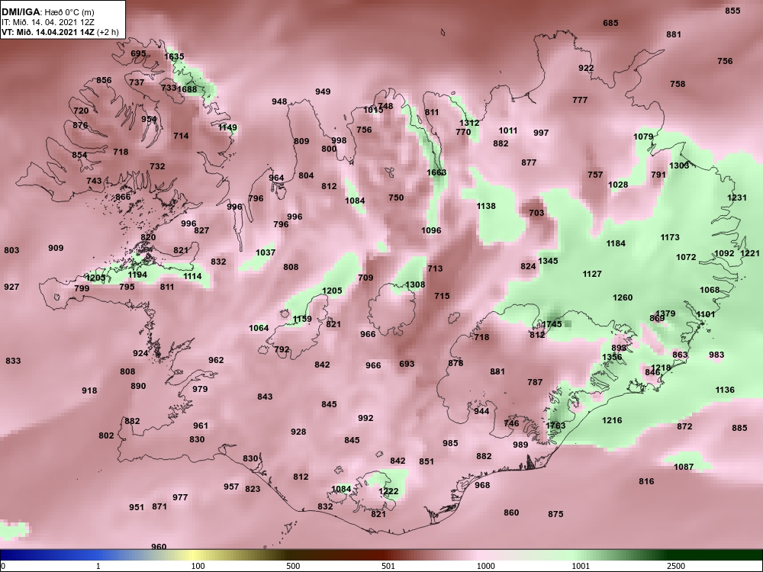
Task: Click the map value 1635
Action: tap(174, 56)
